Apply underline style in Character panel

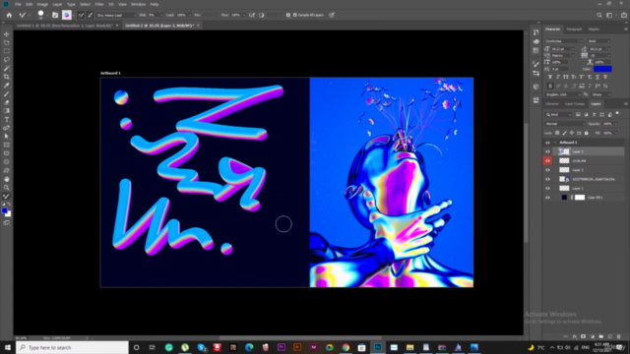pos(598,77)
